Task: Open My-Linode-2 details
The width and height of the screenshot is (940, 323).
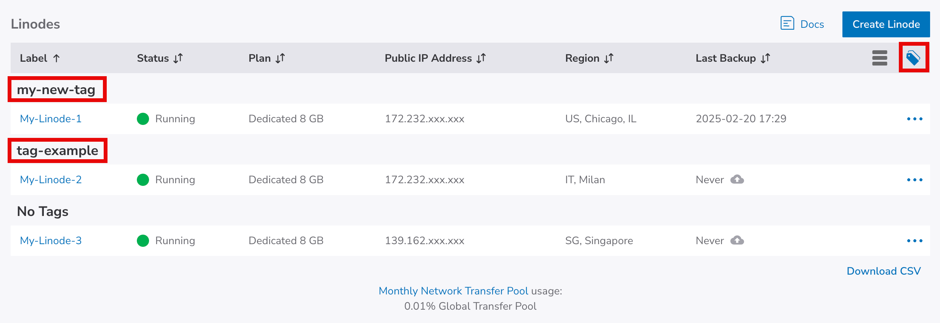Action: (x=51, y=180)
